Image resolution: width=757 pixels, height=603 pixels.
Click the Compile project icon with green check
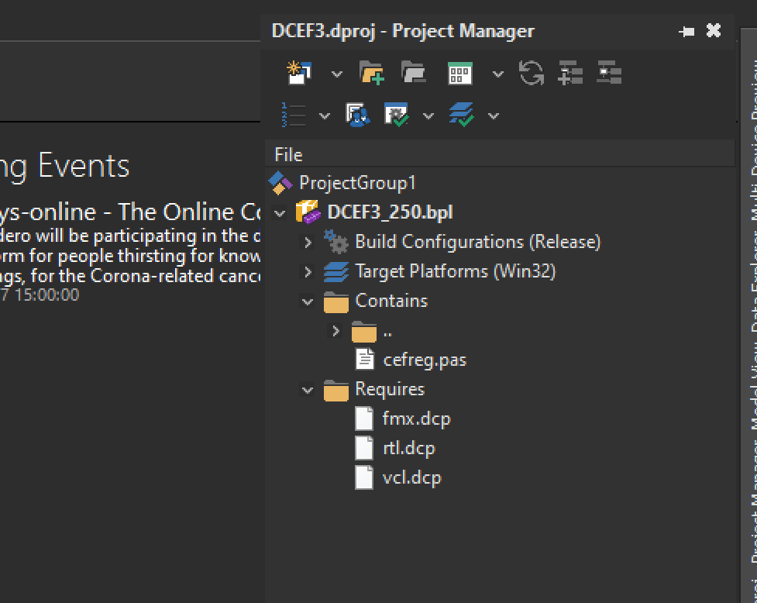point(397,115)
